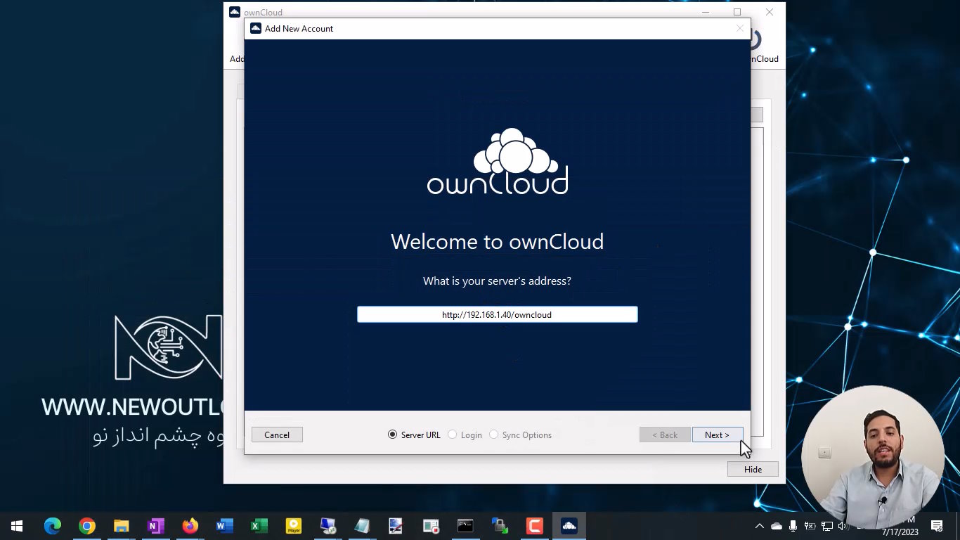Open OneNote from taskbar
Image resolution: width=960 pixels, height=540 pixels.
click(156, 525)
